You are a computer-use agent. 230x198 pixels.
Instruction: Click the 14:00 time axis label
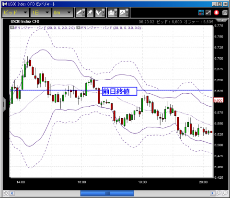pos(21,182)
